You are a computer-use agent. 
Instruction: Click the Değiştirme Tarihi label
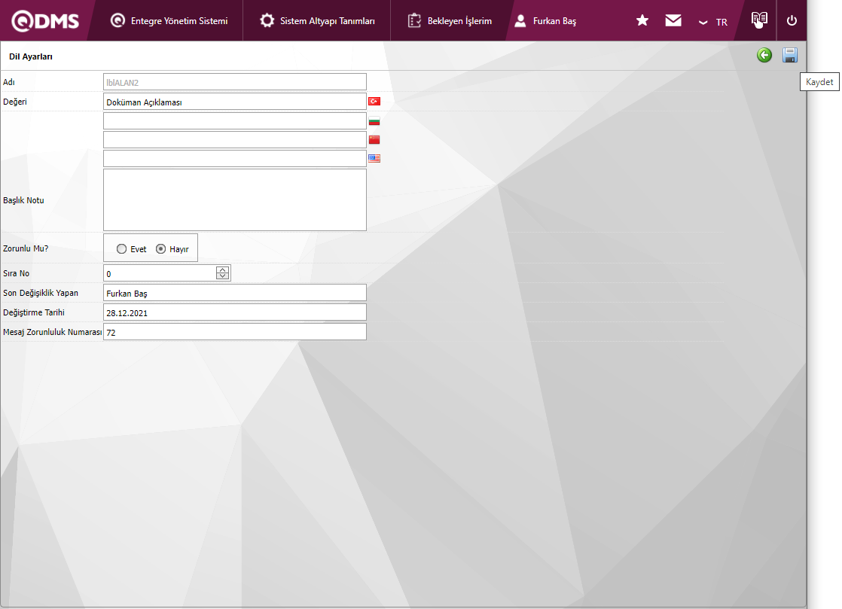(x=34, y=312)
